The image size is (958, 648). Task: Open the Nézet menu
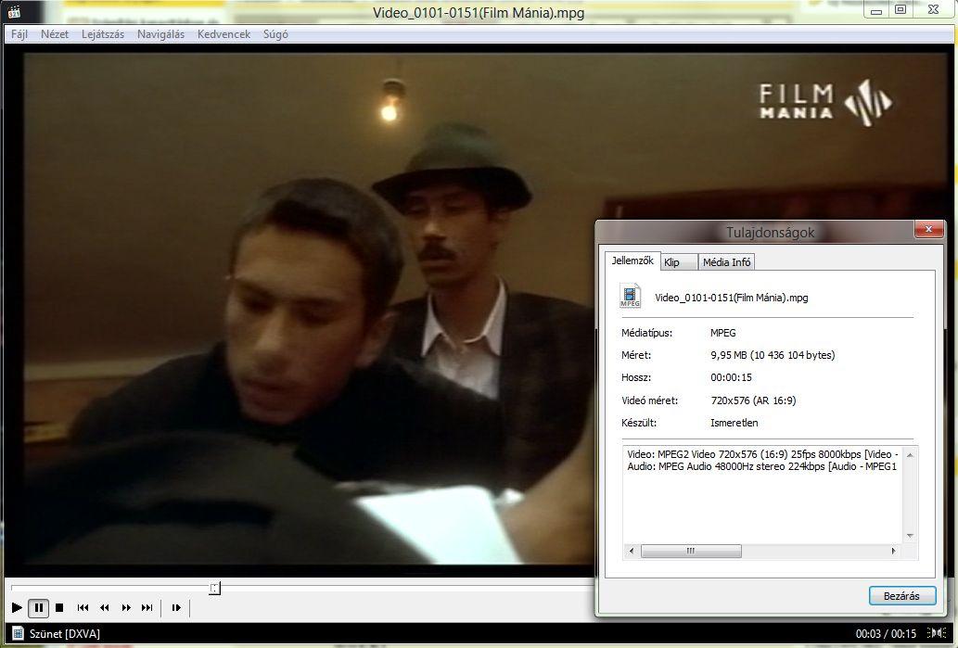pyautogui.click(x=55, y=34)
